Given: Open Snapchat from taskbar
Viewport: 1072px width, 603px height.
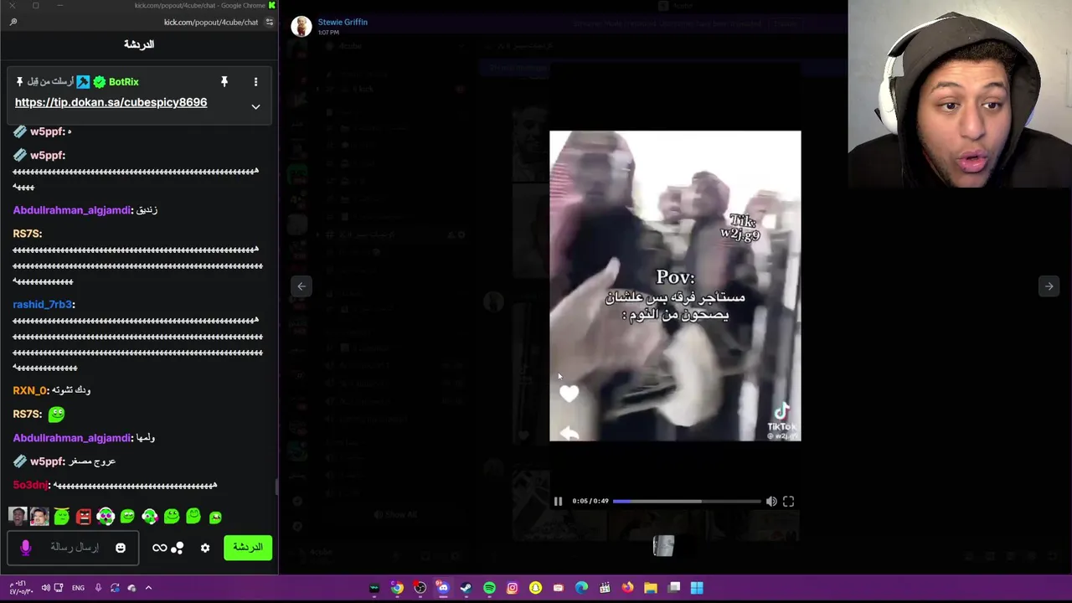Looking at the screenshot, I should pyautogui.click(x=535, y=588).
